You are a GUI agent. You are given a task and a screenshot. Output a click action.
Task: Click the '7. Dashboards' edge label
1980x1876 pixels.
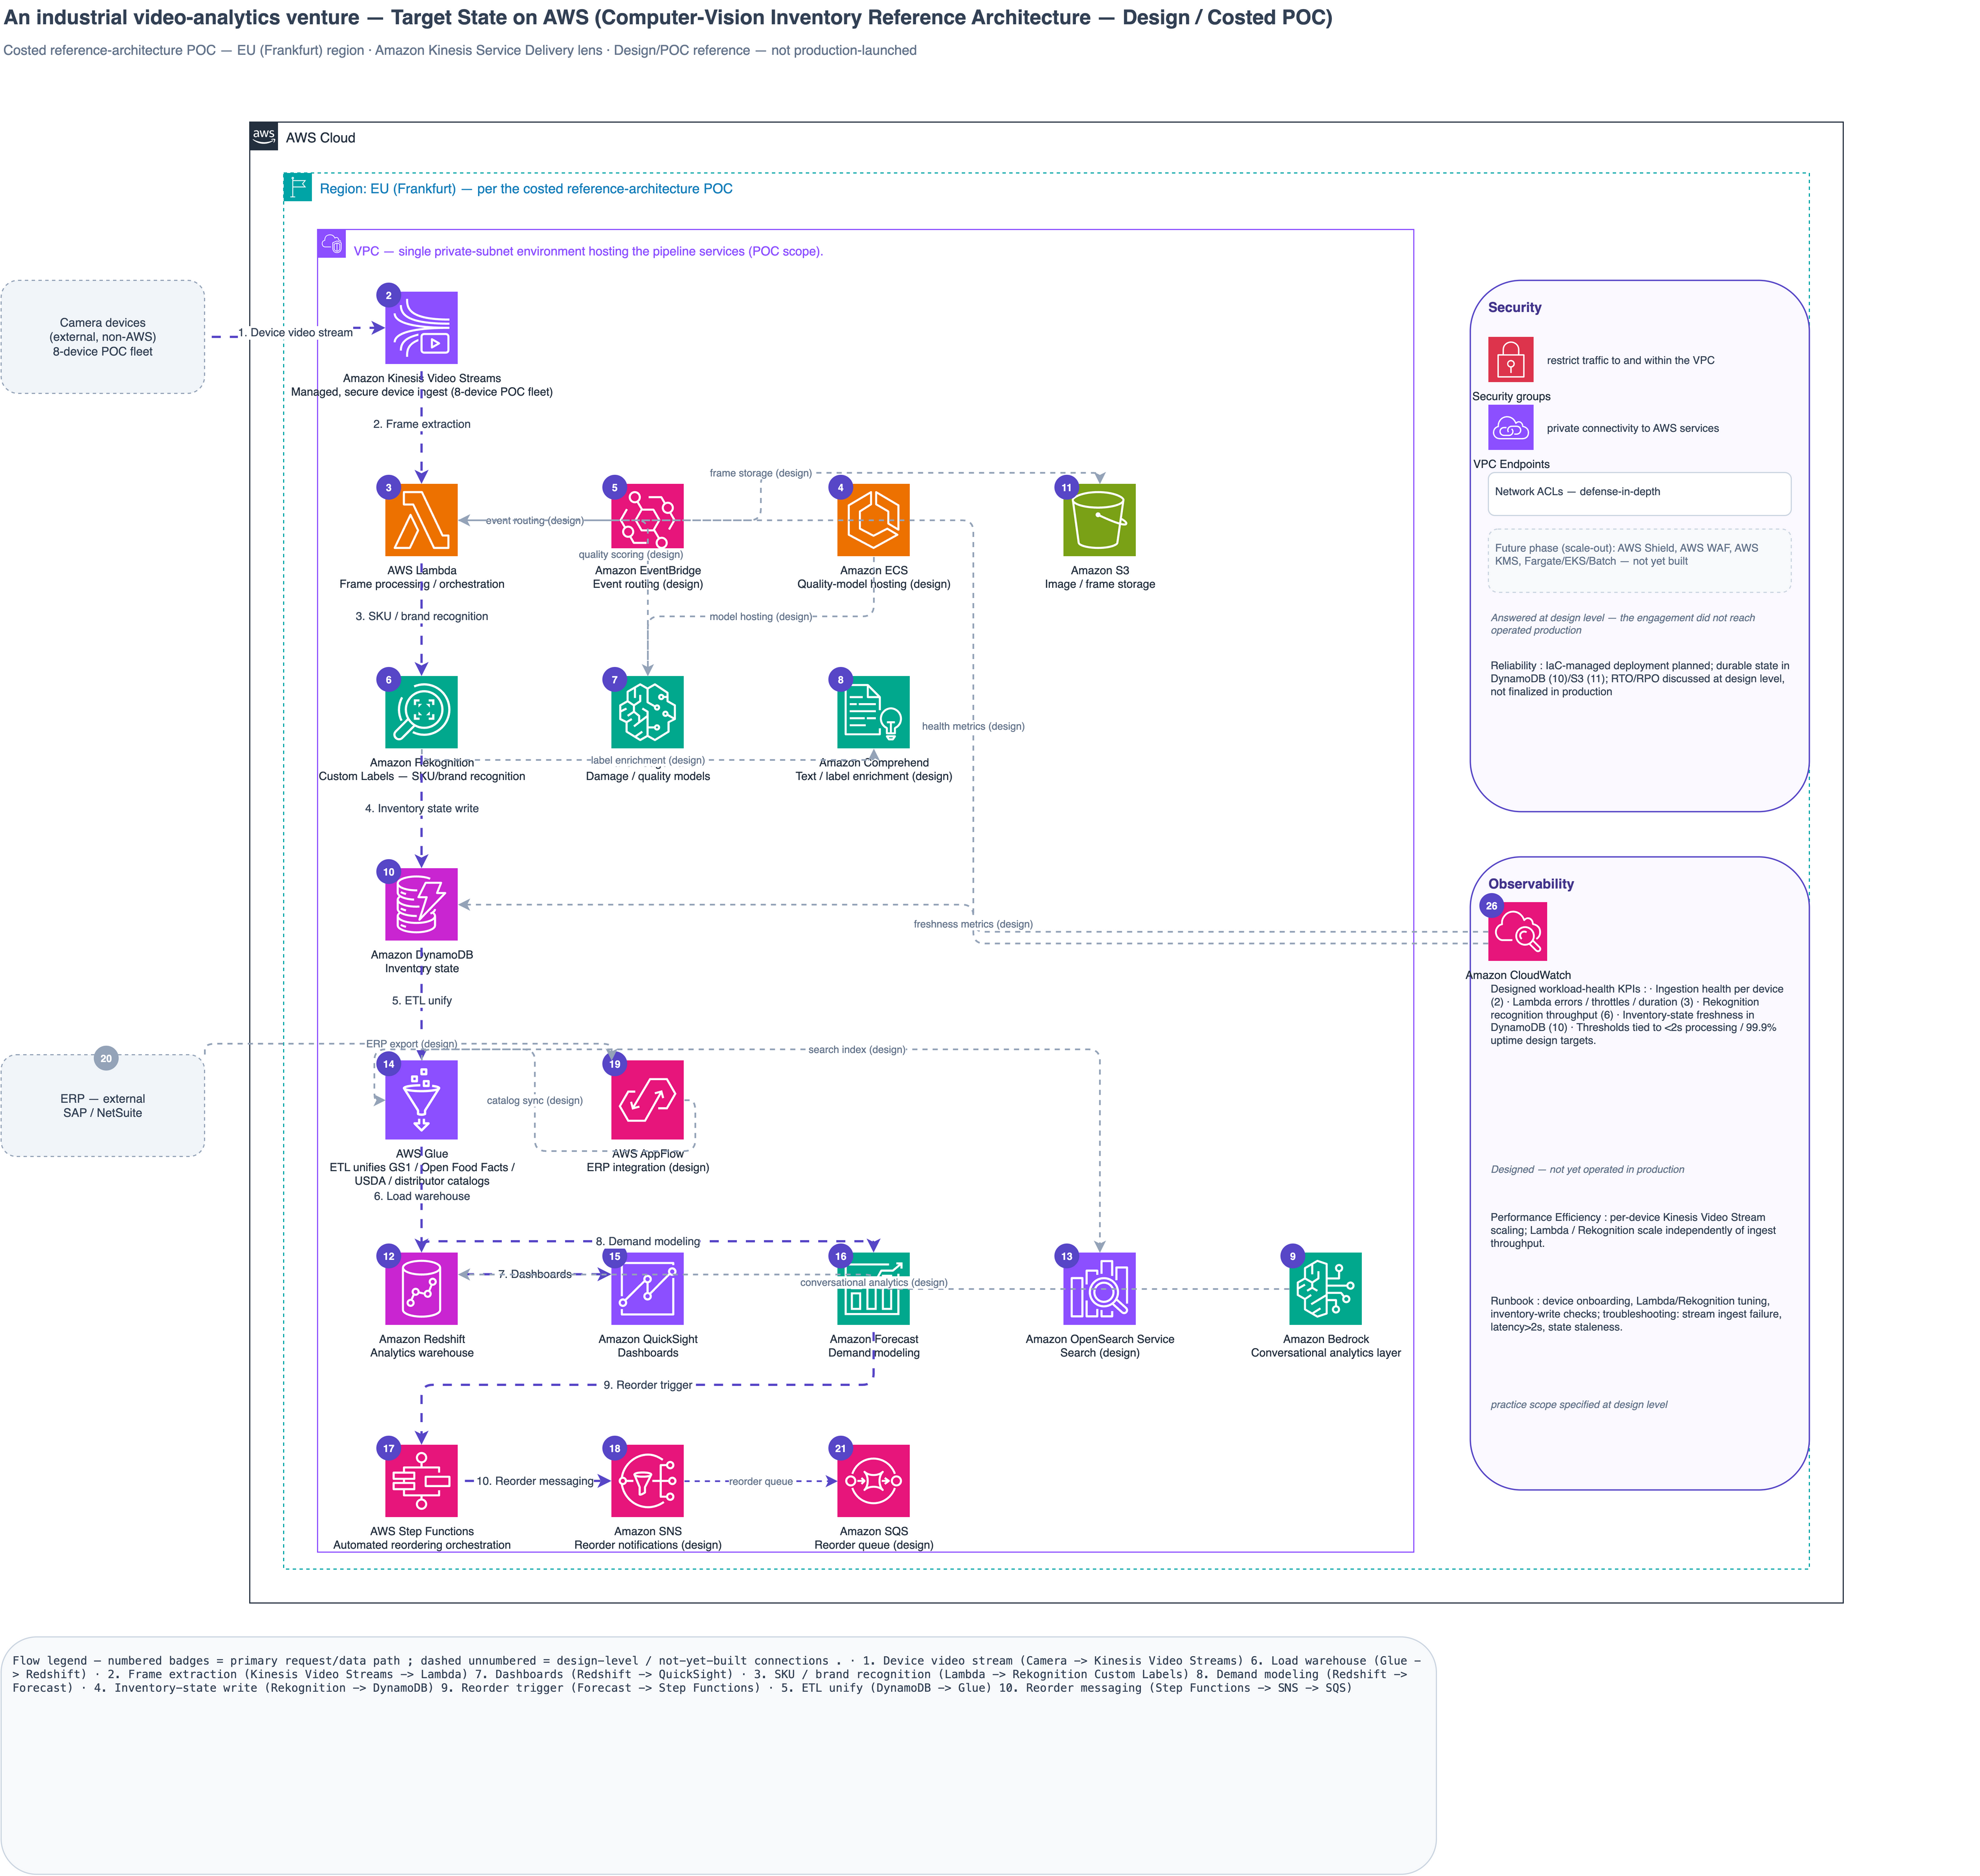pyautogui.click(x=534, y=1274)
